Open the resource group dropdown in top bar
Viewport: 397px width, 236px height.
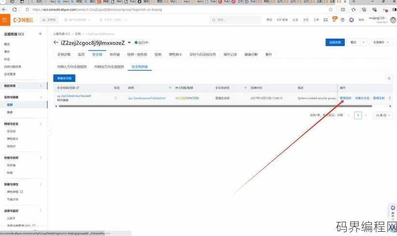(x=77, y=20)
